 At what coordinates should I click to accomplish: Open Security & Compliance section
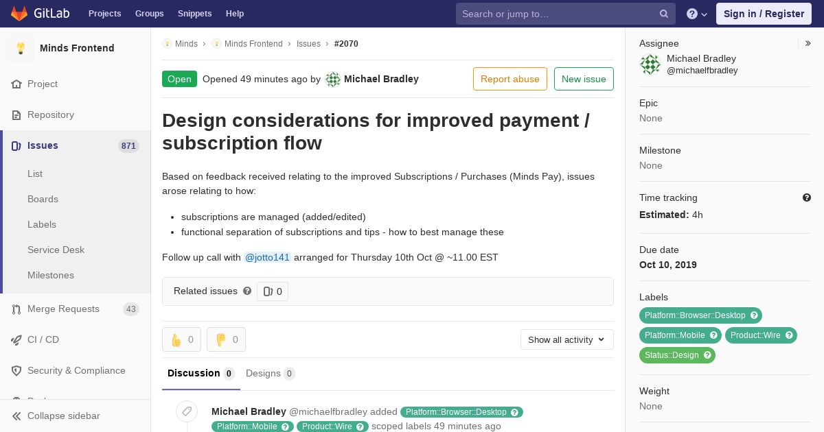(x=76, y=370)
